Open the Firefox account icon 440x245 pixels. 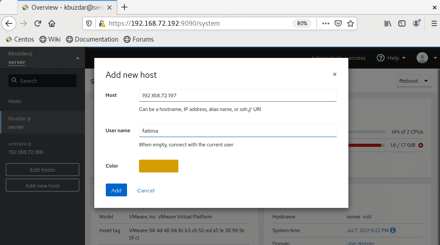[417, 23]
